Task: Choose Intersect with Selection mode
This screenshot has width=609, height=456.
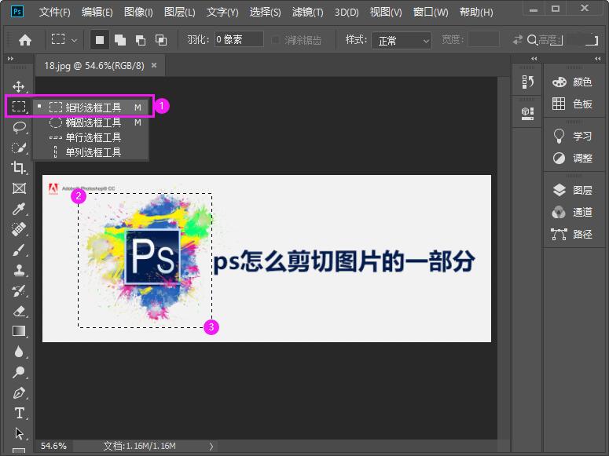Action: (x=161, y=40)
